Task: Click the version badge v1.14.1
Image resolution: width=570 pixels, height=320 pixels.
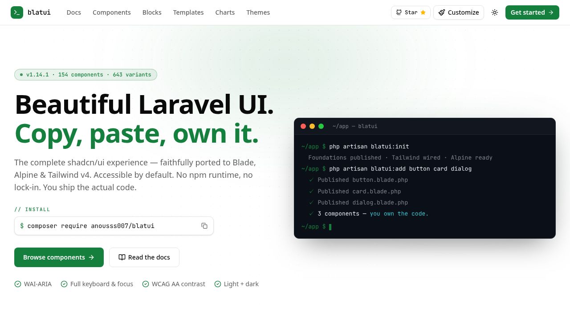Action: (85, 75)
